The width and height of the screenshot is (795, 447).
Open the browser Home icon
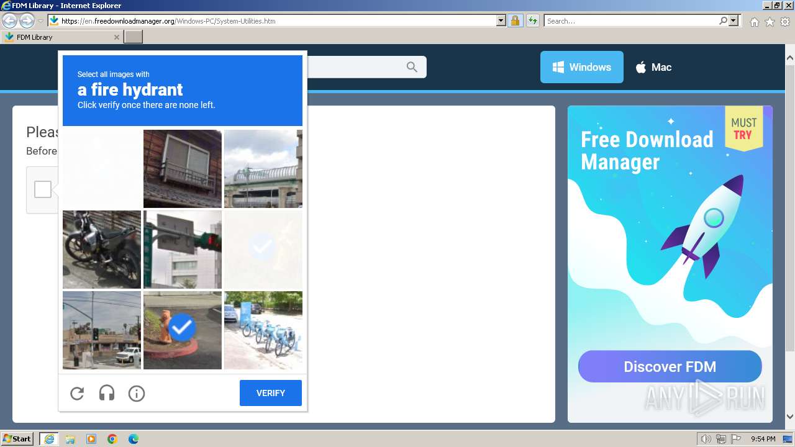[x=754, y=22]
